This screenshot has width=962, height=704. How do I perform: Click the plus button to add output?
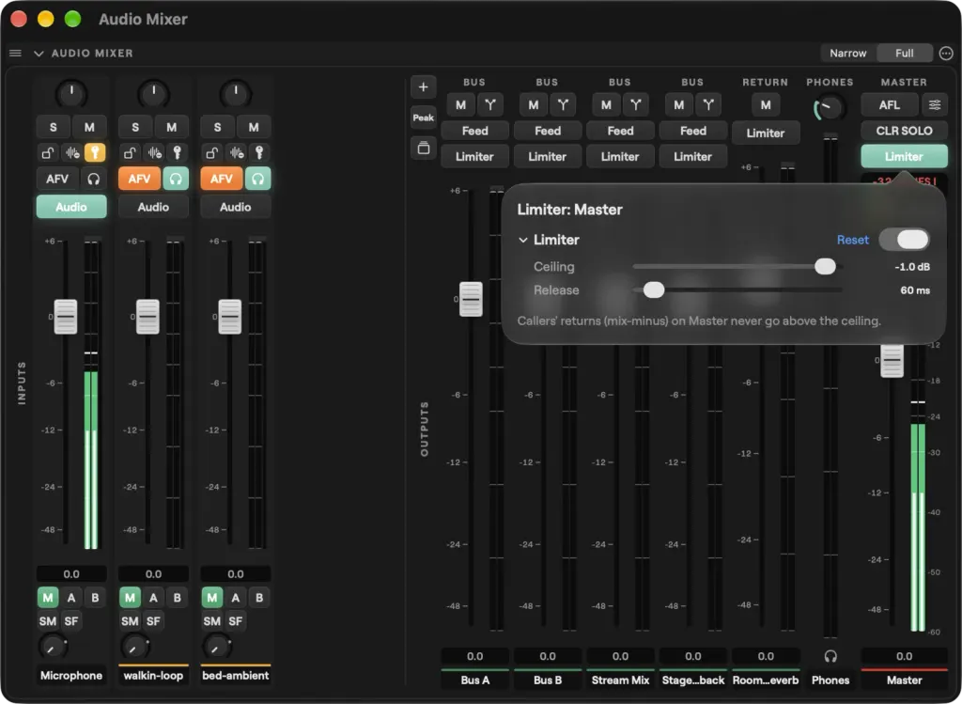click(424, 87)
